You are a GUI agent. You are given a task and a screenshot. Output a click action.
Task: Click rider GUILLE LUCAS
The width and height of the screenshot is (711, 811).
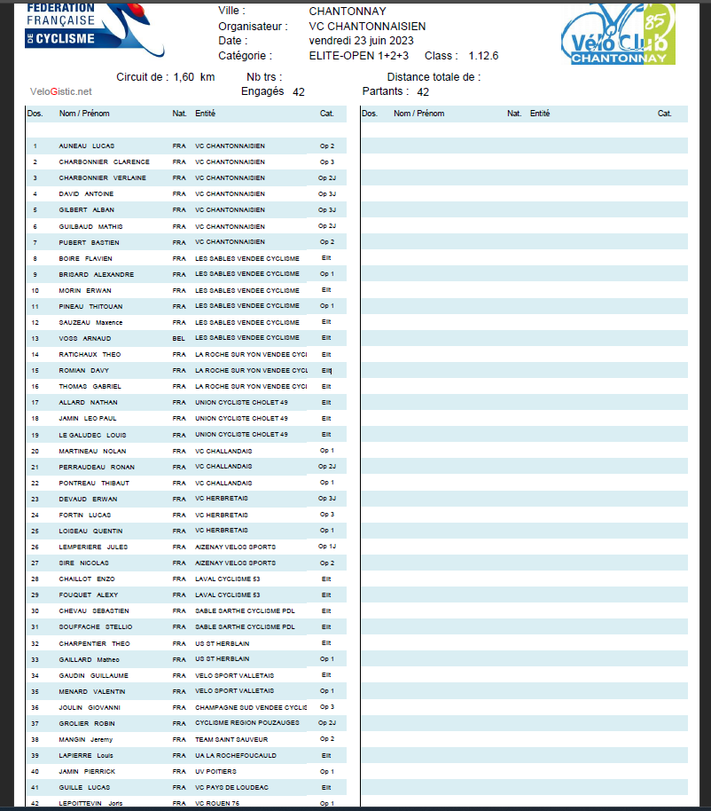coord(84,788)
